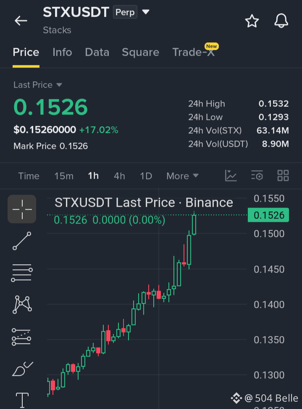
Task: Open chart settings icon
Action: pyautogui.click(x=257, y=175)
